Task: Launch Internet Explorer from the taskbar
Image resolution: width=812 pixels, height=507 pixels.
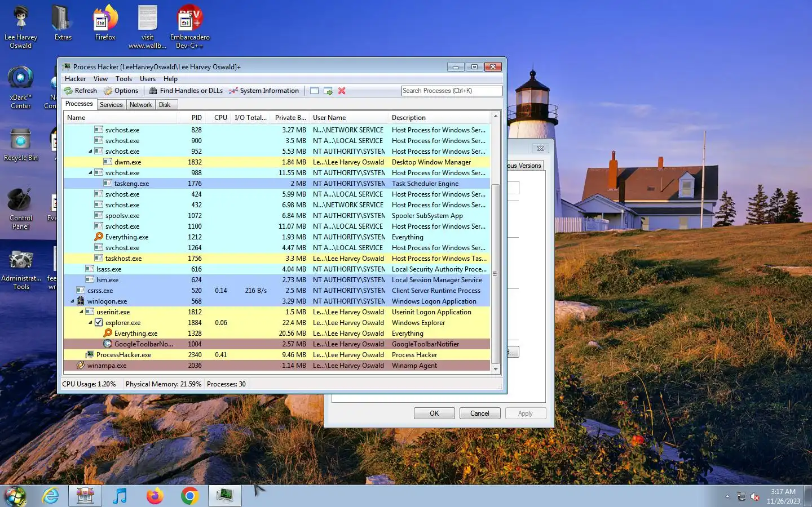Action: tap(51, 496)
